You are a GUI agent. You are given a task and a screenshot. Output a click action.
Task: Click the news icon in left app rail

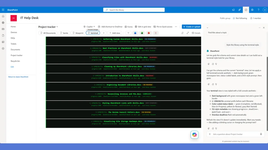click(3, 29)
